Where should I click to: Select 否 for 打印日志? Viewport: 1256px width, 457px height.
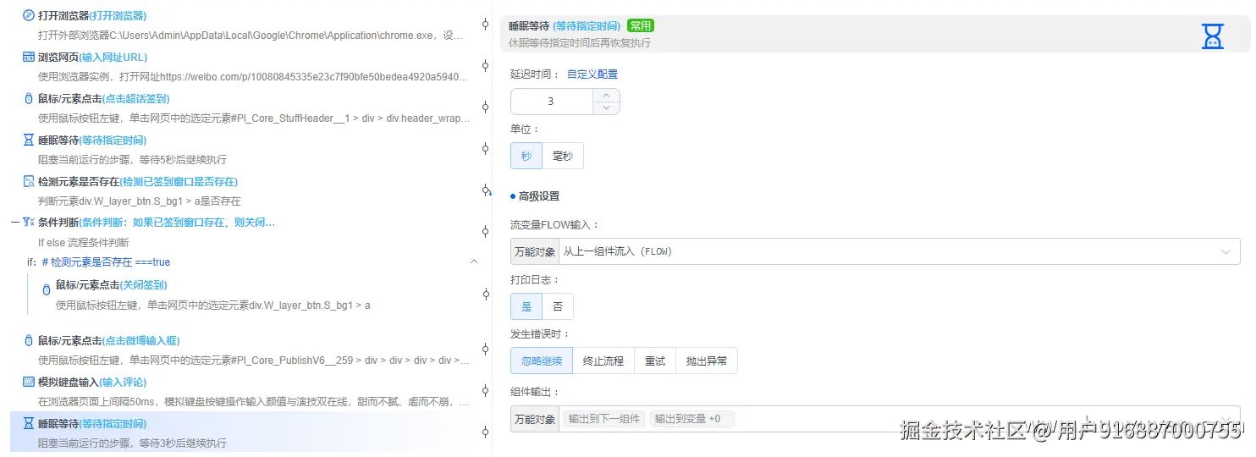point(558,306)
